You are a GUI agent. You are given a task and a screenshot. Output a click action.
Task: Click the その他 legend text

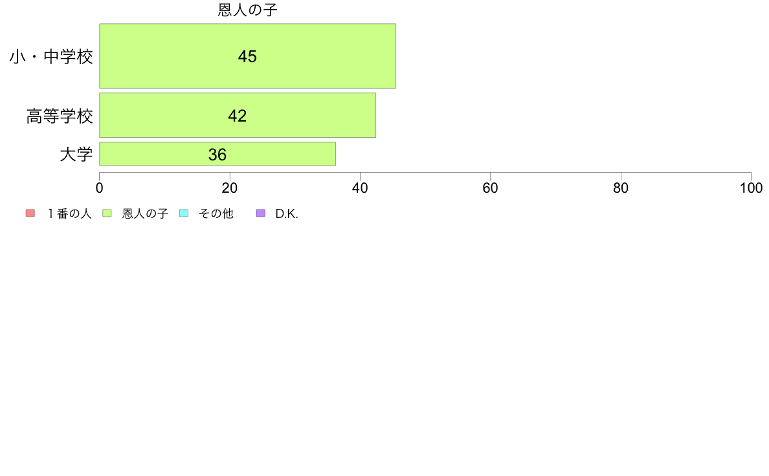[x=216, y=213]
